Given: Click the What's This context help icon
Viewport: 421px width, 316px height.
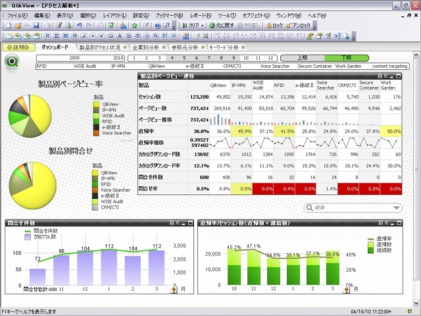Looking at the screenshot, I should (x=166, y=26).
